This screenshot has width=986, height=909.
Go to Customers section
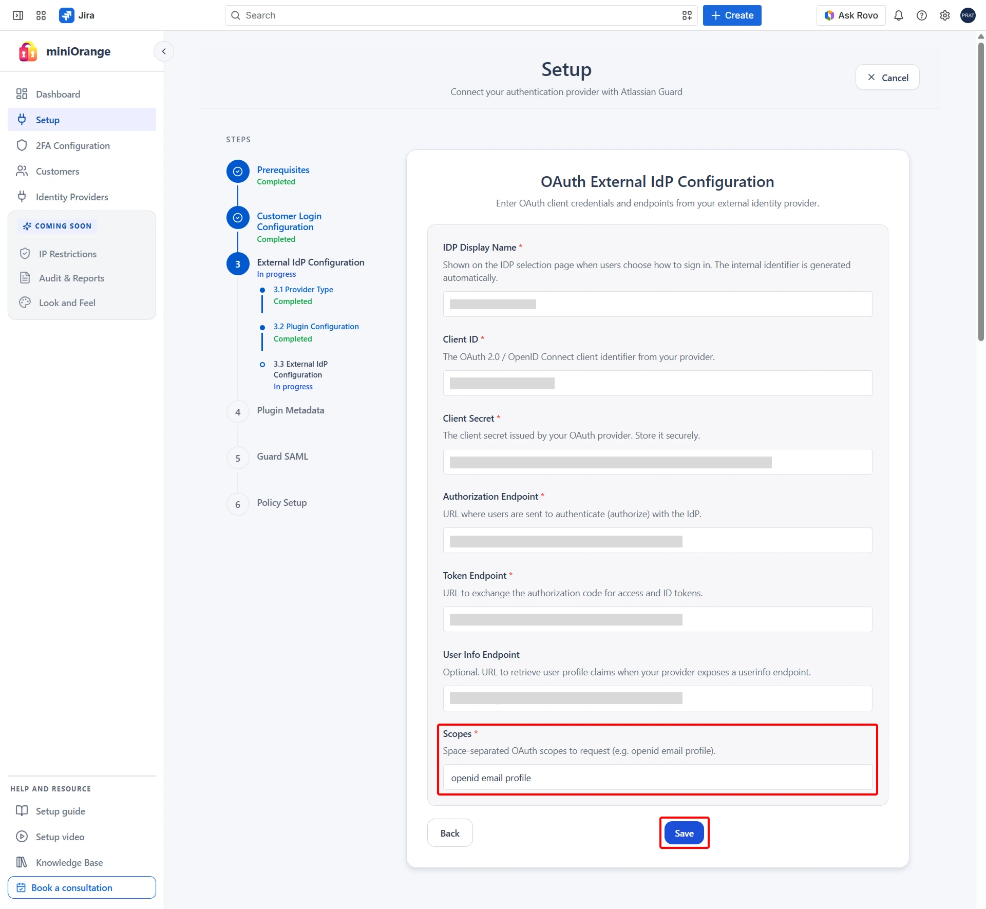tap(82, 171)
